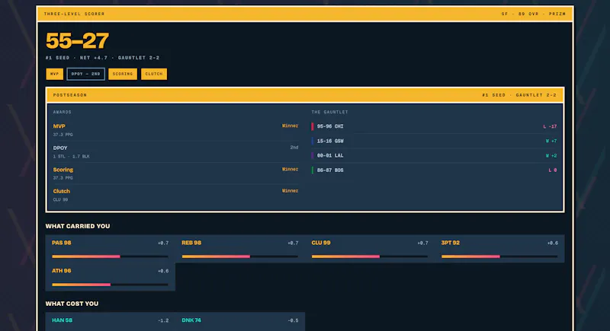Screen dimensions: 610x331
Task: Click the 1 STL · 1.7 BLK stat line
Action: 71,157
